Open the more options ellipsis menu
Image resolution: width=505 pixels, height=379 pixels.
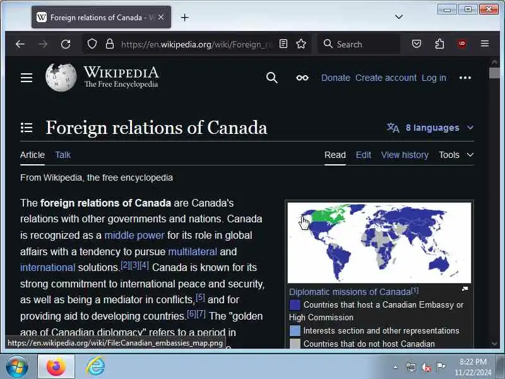465,78
